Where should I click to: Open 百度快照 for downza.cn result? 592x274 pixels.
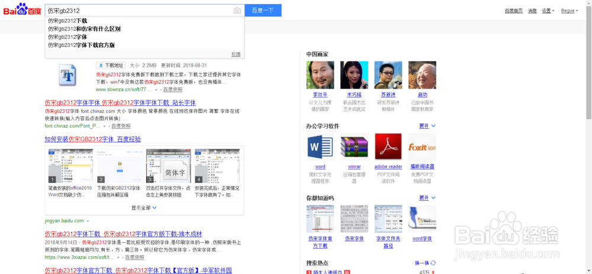(x=172, y=90)
